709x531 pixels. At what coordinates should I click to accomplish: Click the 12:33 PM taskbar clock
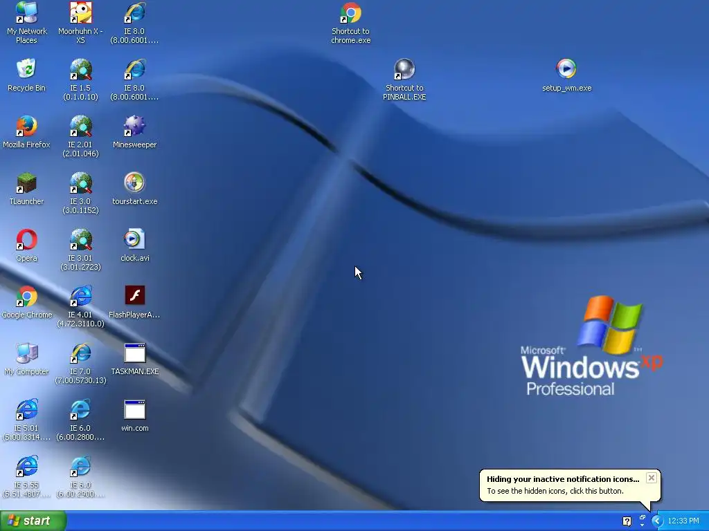point(683,521)
